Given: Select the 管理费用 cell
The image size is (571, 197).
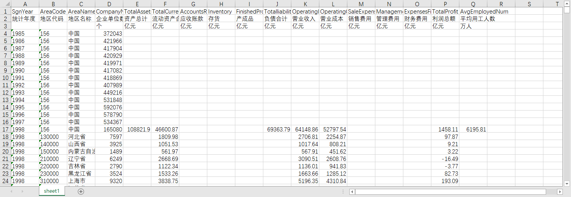Looking at the screenshot, I should tap(389, 19).
